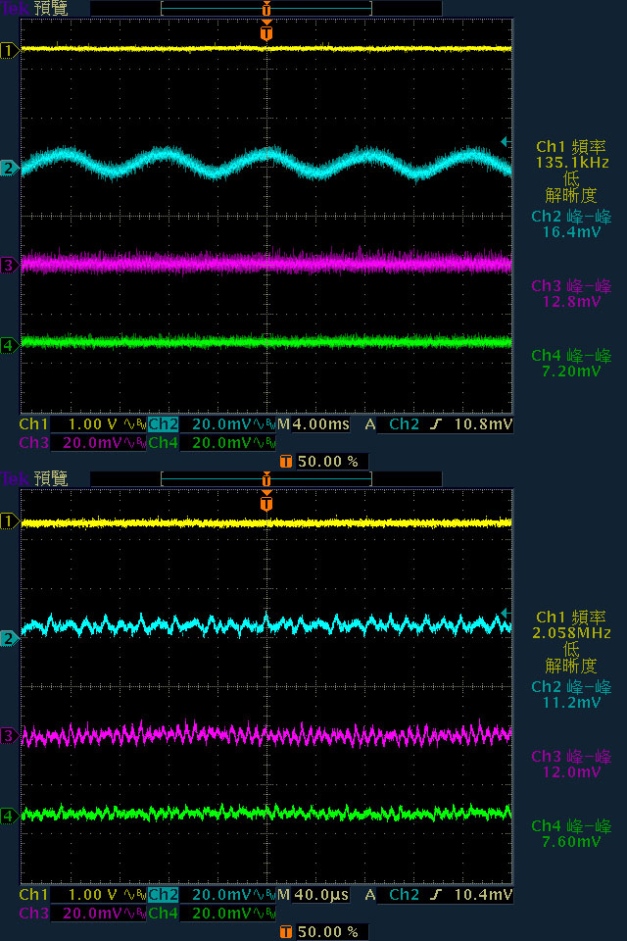The height and width of the screenshot is (941, 627).
Task: Click trigger source A Ch2 in 4.00ms capture
Action: [392, 424]
